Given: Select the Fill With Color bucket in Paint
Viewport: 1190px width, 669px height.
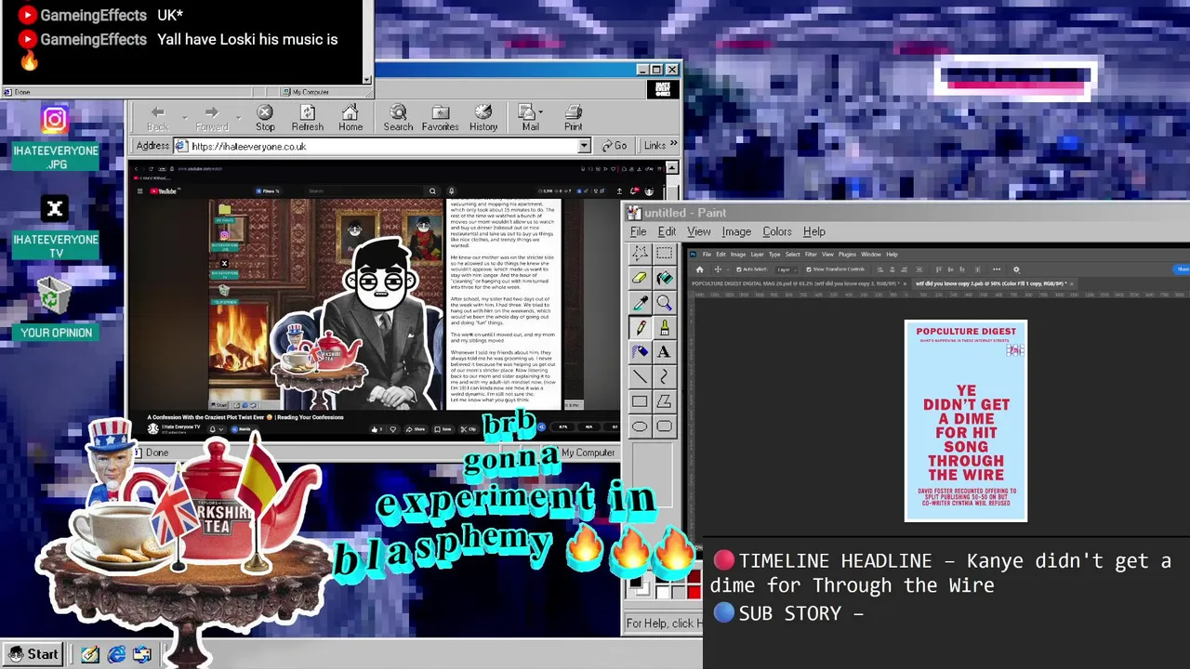Looking at the screenshot, I should click(664, 278).
